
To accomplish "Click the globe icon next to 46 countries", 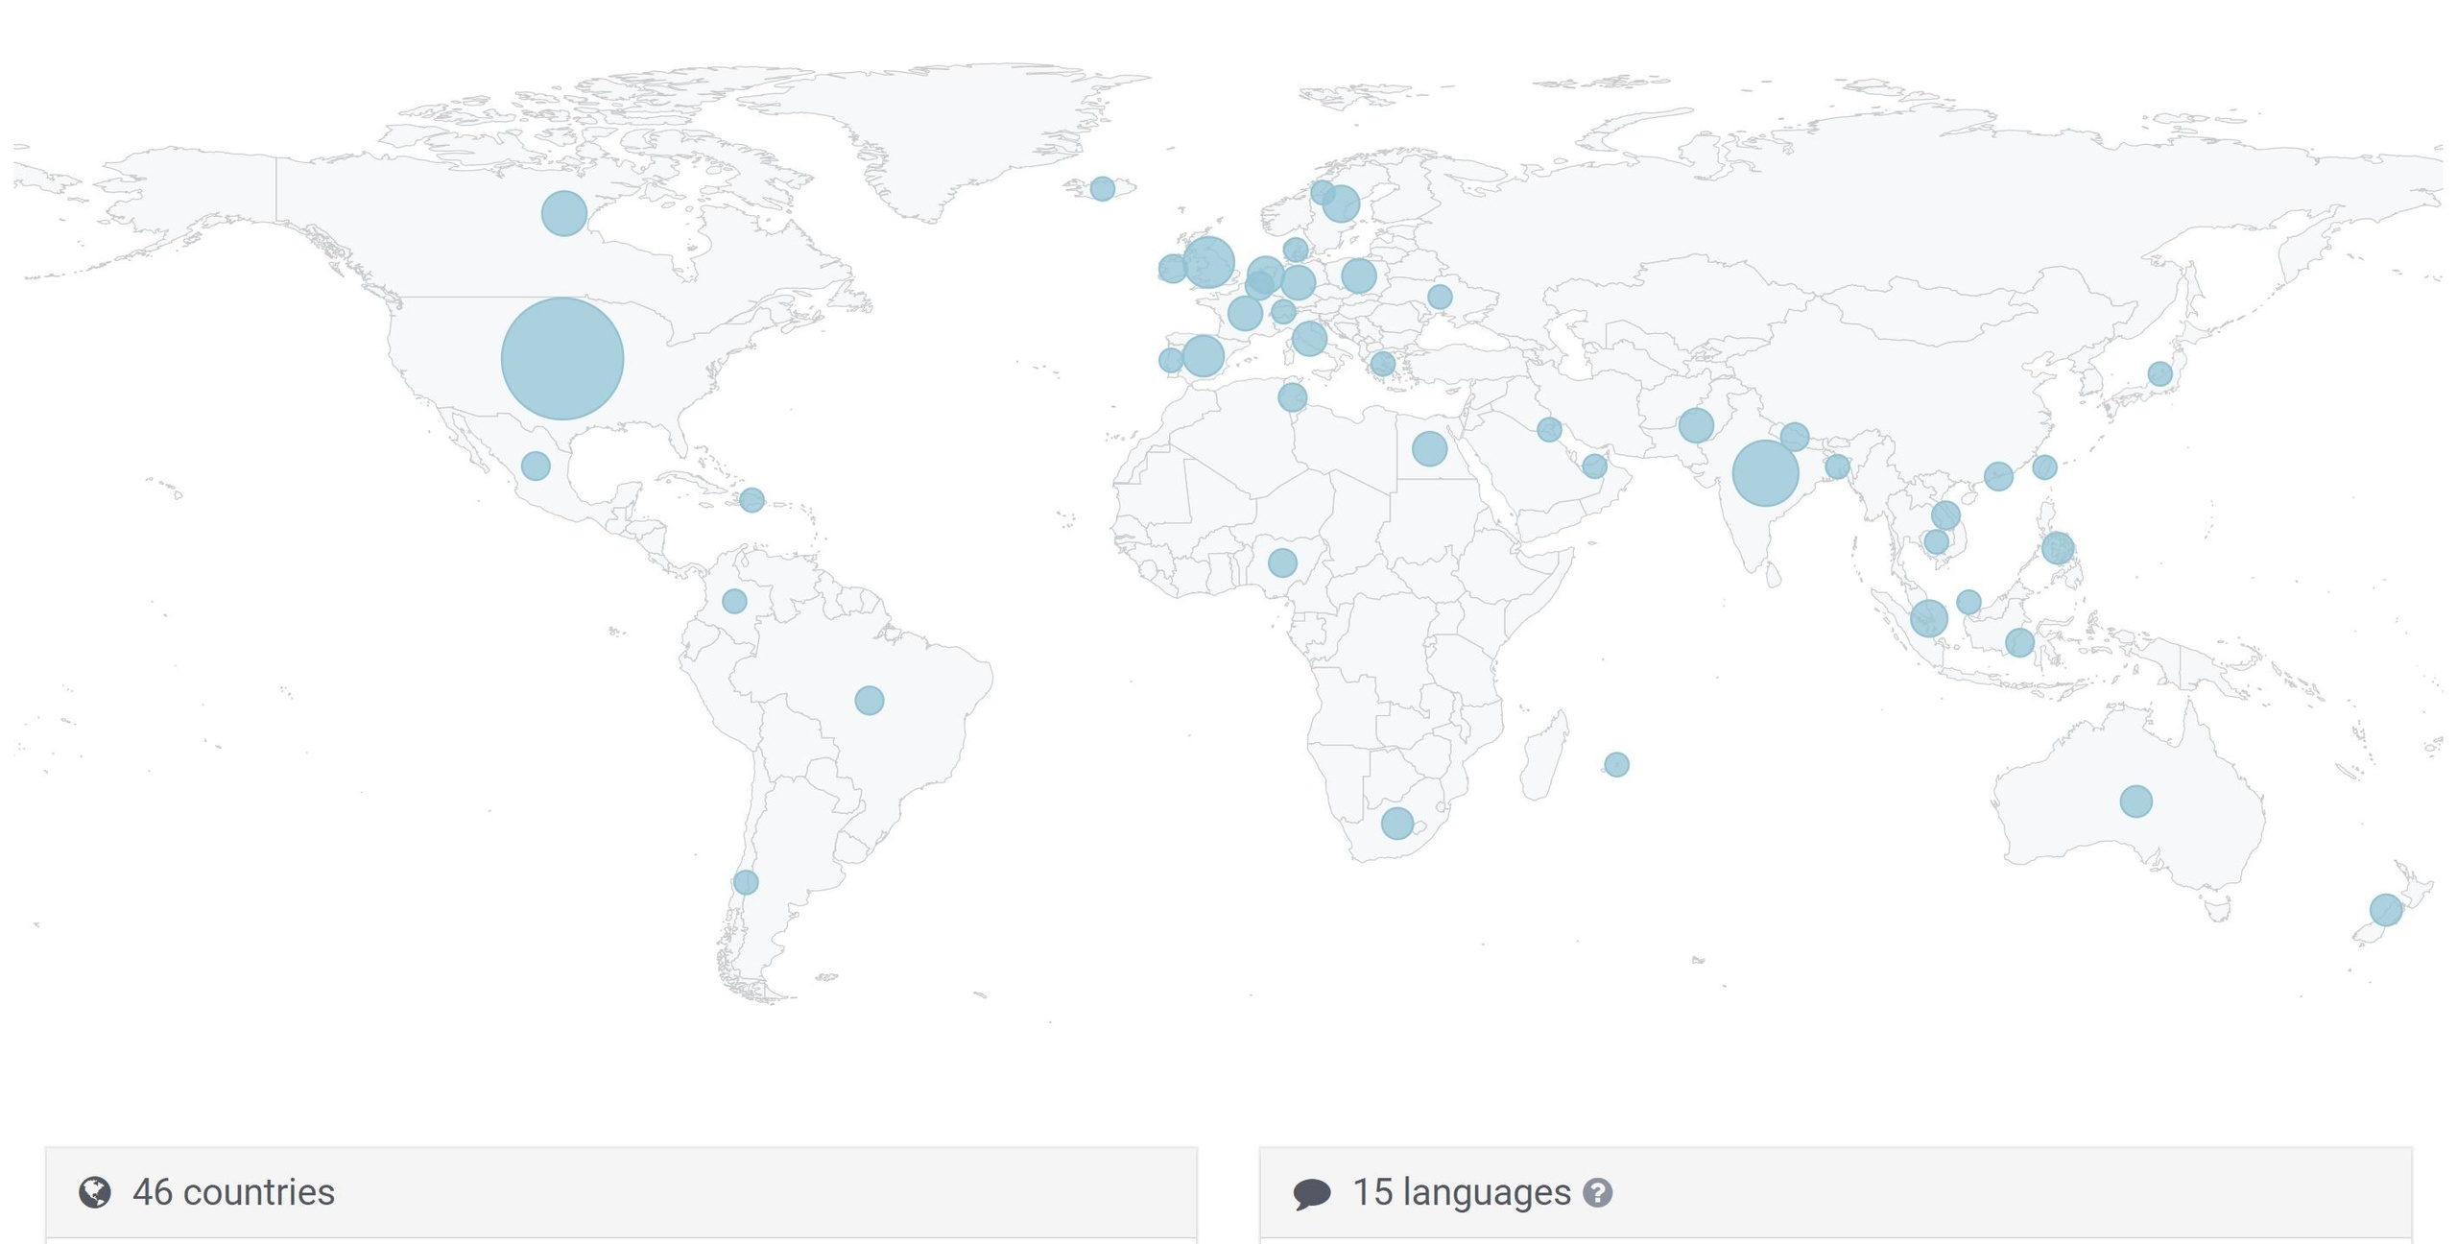I will 95,1192.
